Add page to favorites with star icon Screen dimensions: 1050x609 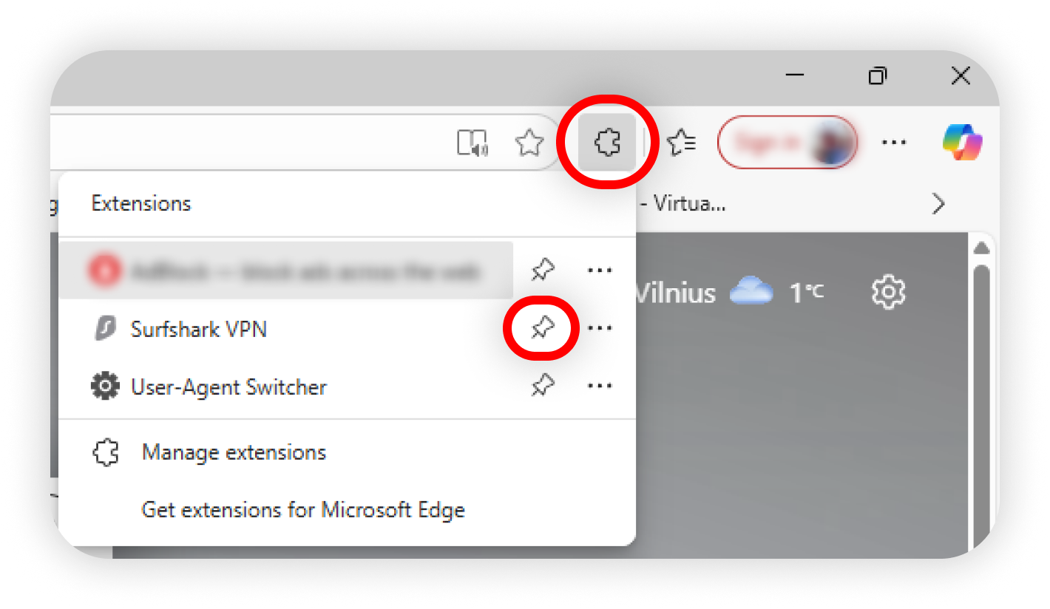tap(529, 143)
